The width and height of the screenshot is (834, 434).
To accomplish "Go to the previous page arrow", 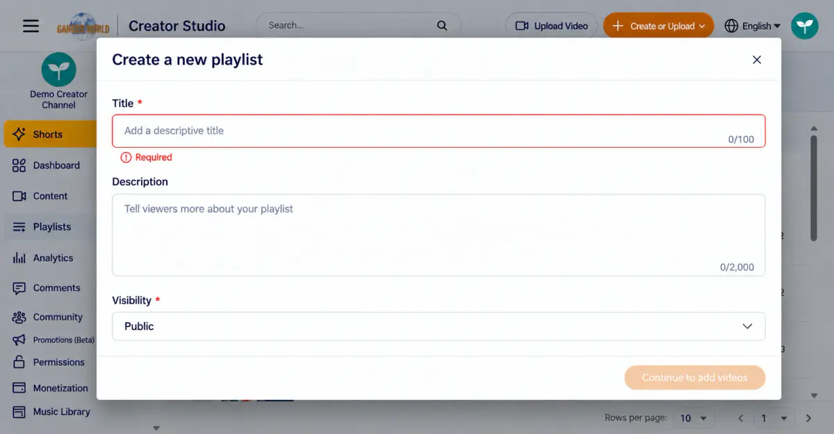I will pyautogui.click(x=741, y=418).
